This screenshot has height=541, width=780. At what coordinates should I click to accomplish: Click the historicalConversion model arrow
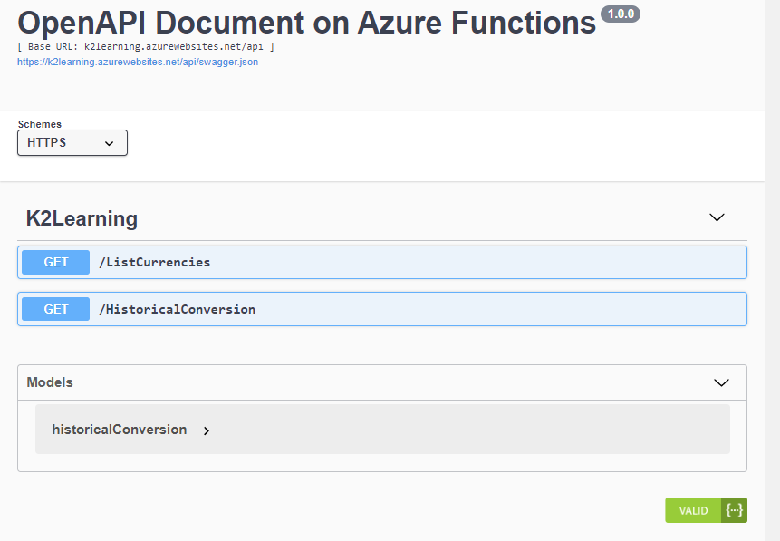[207, 430]
